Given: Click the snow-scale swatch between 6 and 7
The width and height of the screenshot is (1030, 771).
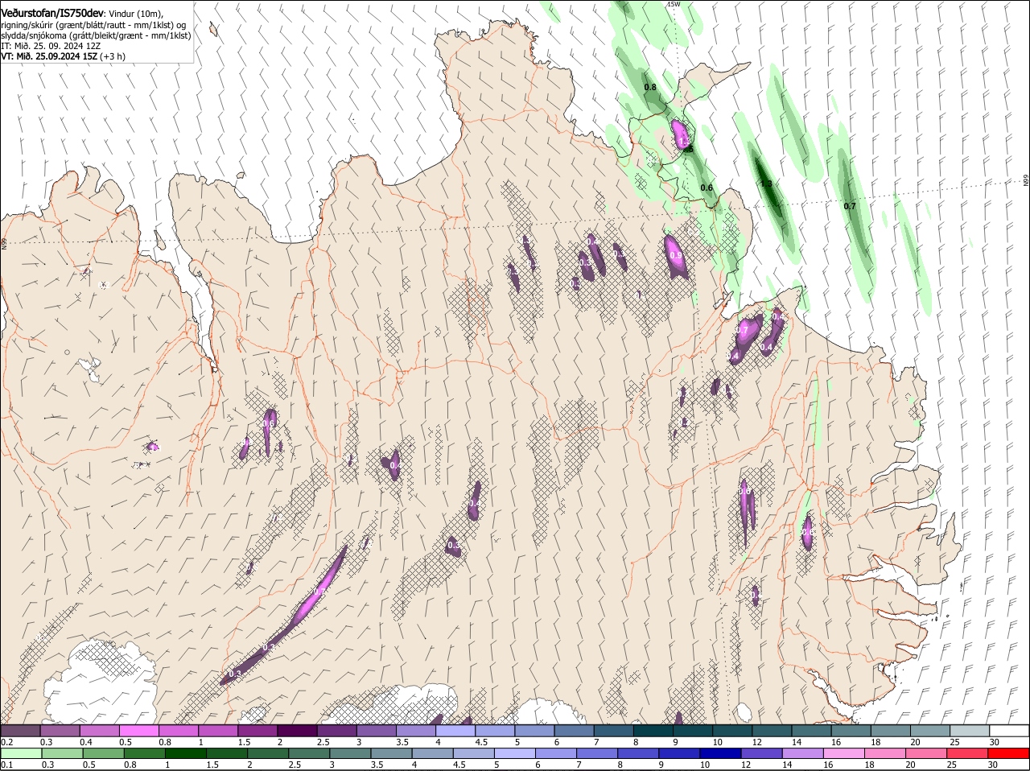Looking at the screenshot, I should click(x=574, y=731).
